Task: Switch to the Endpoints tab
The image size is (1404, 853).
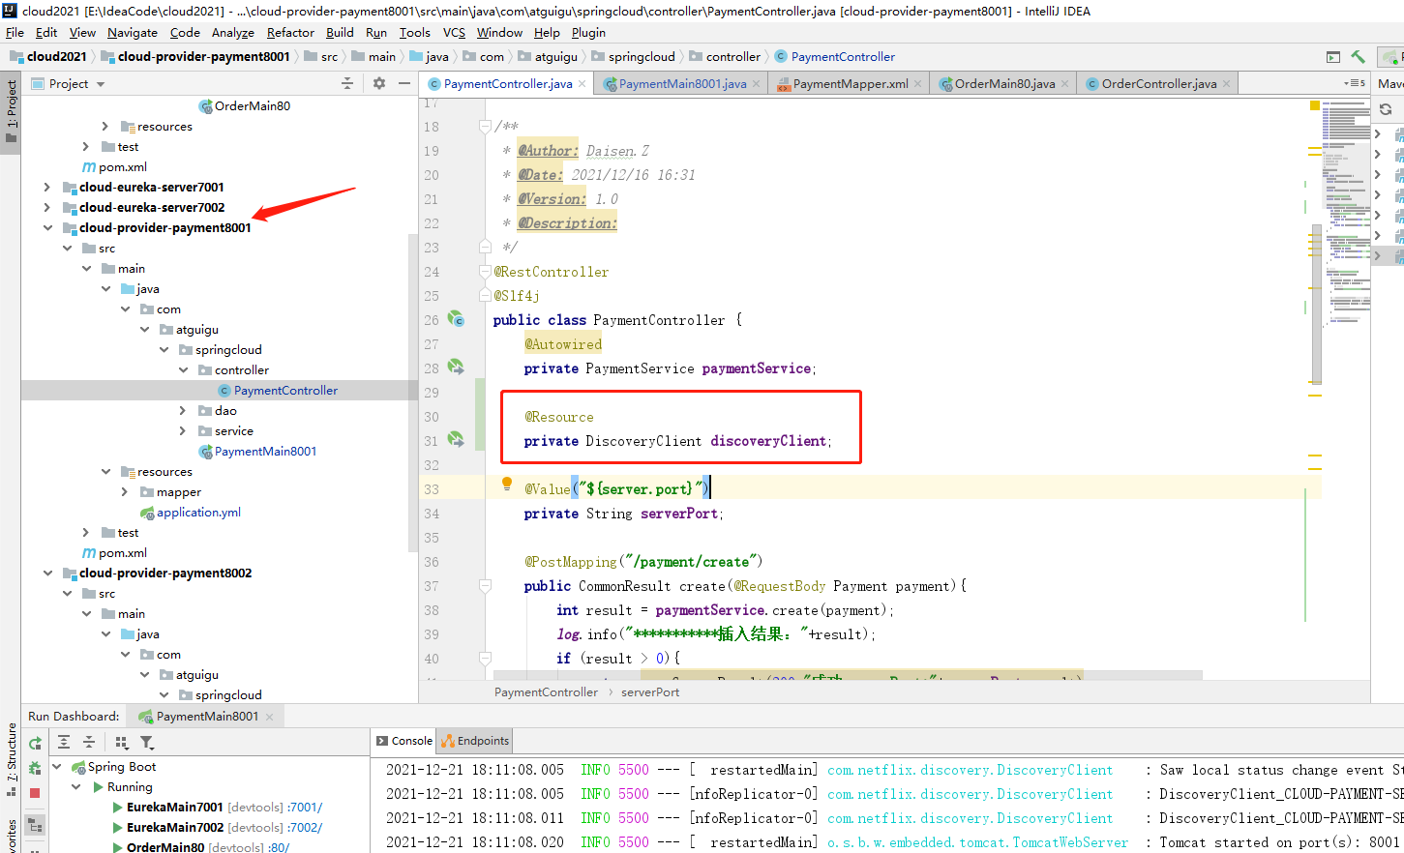Action: tap(475, 741)
